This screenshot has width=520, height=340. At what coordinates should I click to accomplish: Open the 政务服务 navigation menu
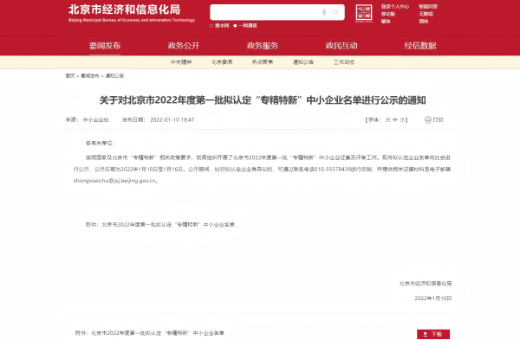click(x=263, y=46)
